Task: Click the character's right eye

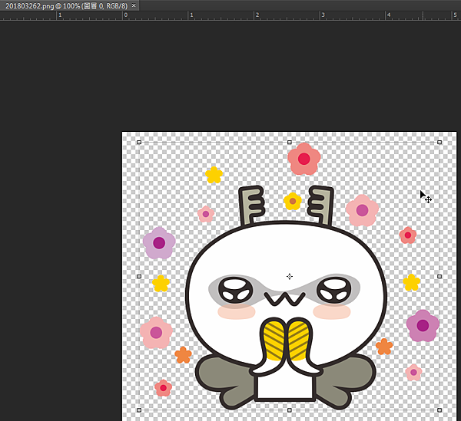Action: [334, 290]
